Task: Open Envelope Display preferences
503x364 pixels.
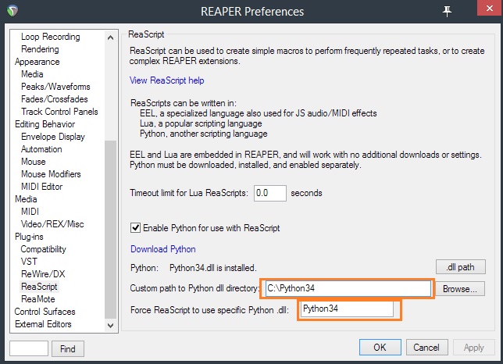Action: pyautogui.click(x=53, y=137)
